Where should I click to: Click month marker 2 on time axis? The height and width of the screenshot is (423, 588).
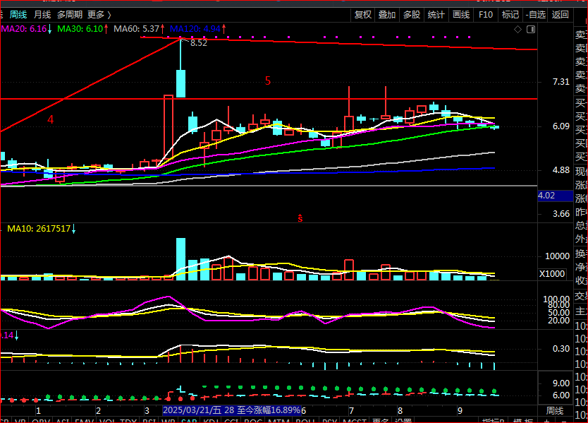click(x=98, y=410)
